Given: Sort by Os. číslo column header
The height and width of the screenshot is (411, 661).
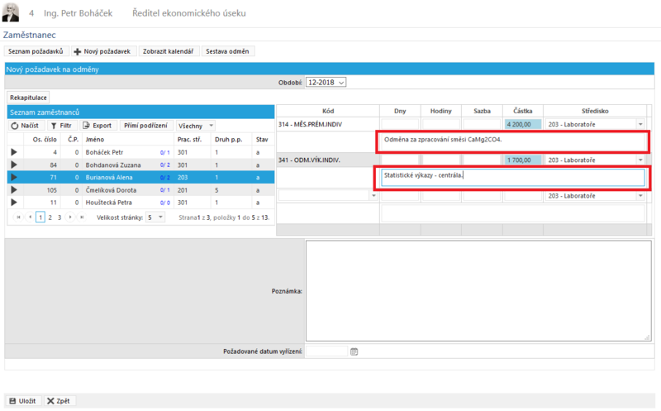Looking at the screenshot, I should click(x=45, y=140).
